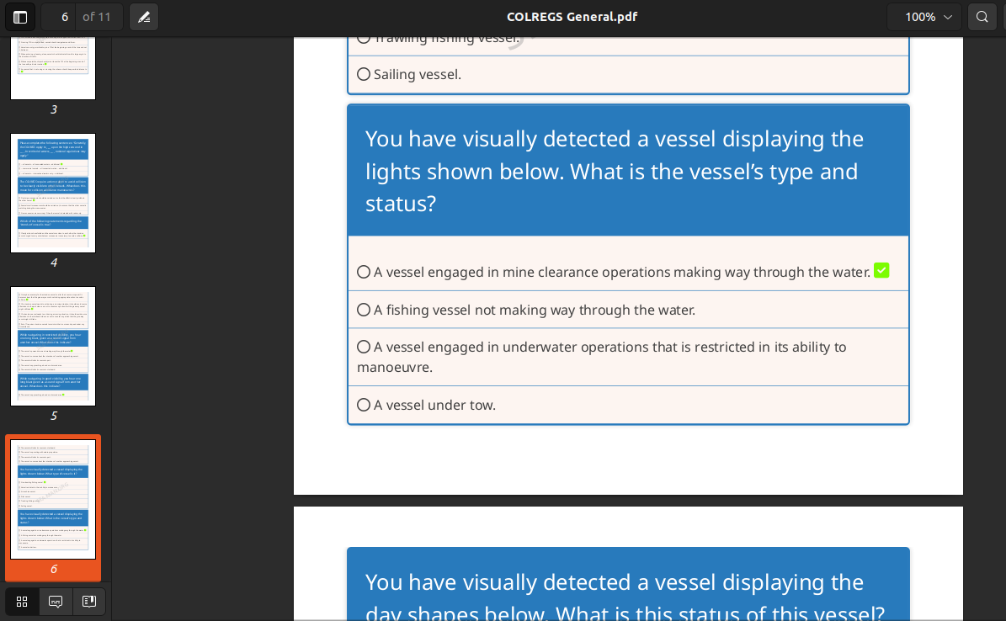Jump to page 3 thumbnail

pyautogui.click(x=53, y=68)
